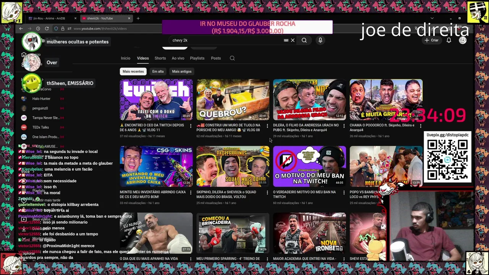Click the padlock site-info icon

click(x=63, y=29)
